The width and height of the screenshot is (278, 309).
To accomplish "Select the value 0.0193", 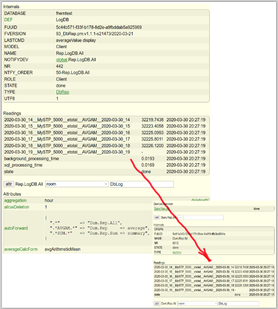I will click(148, 158).
